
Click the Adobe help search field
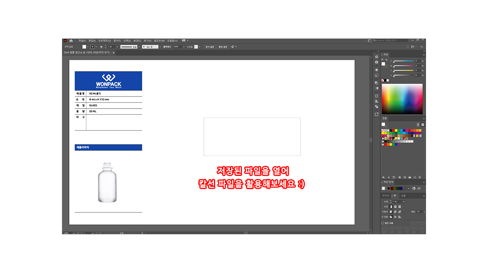[x=391, y=40]
